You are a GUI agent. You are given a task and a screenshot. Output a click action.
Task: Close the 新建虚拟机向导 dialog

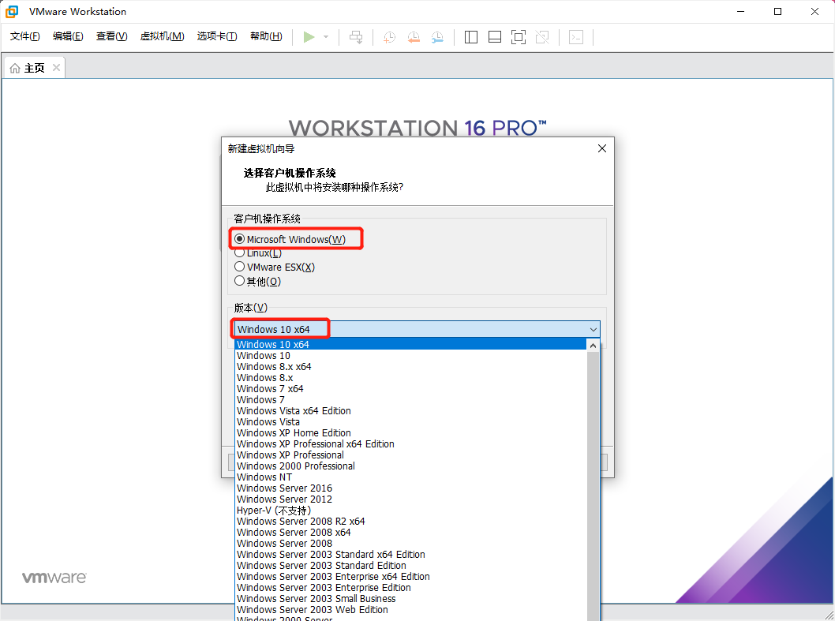[x=601, y=148]
